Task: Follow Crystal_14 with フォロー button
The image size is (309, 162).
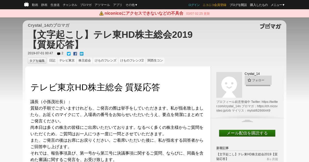Action: click(x=258, y=80)
